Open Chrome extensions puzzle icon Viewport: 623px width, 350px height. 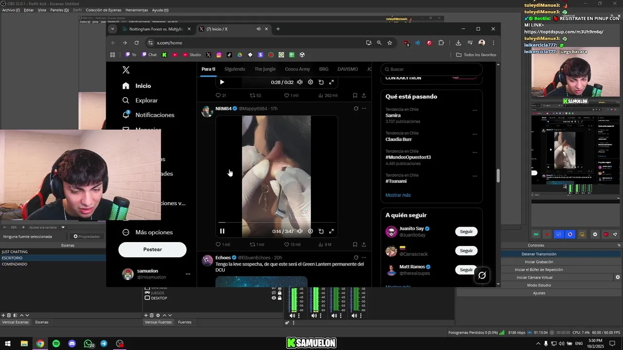[441, 43]
